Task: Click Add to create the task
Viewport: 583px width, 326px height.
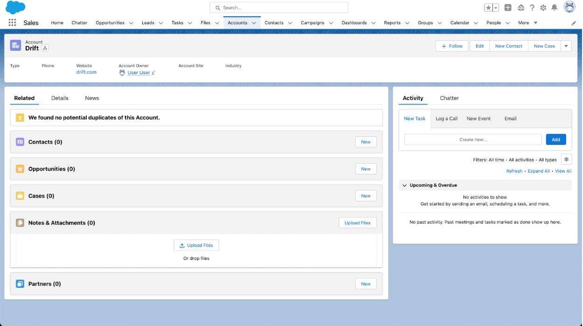Action: 556,140
